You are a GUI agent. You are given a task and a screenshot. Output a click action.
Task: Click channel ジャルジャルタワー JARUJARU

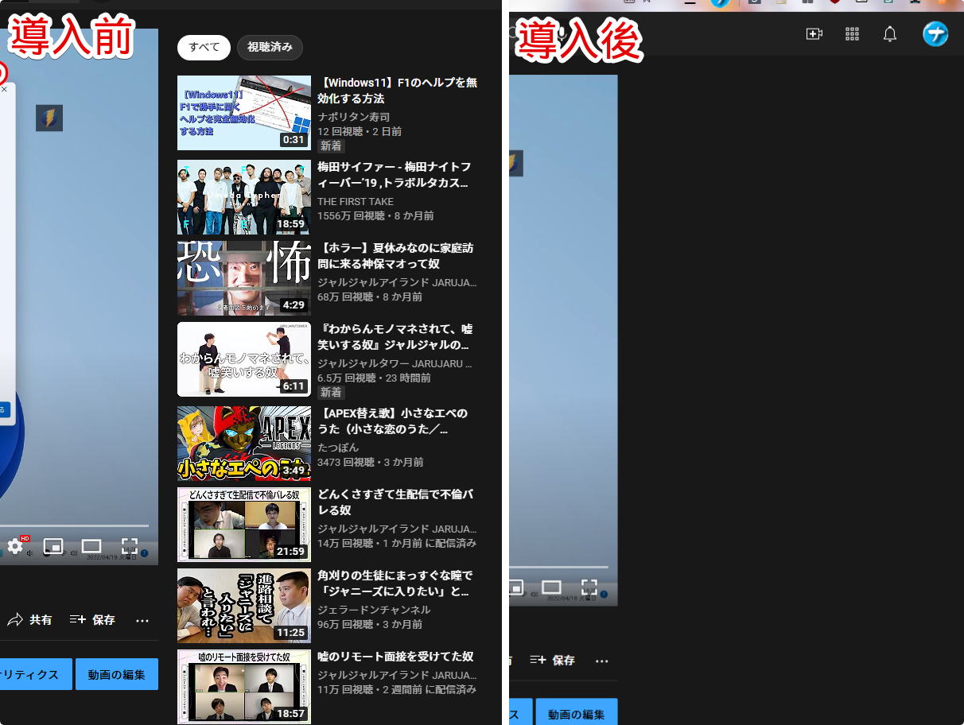(x=395, y=363)
